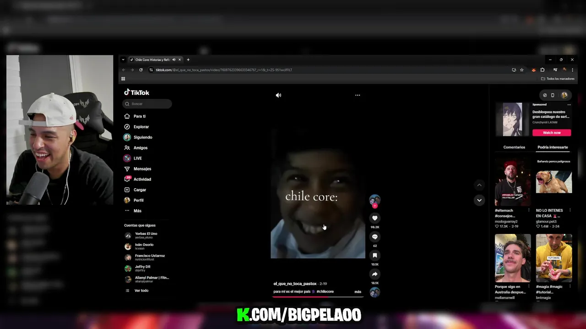Screen dimensions: 586x329
Task: Mute the tab audio in browser tab
Action: tap(174, 60)
